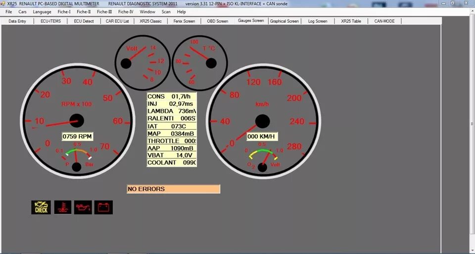Select the Gauges Screen tab
This screenshot has height=254, width=475.
pyautogui.click(x=251, y=21)
